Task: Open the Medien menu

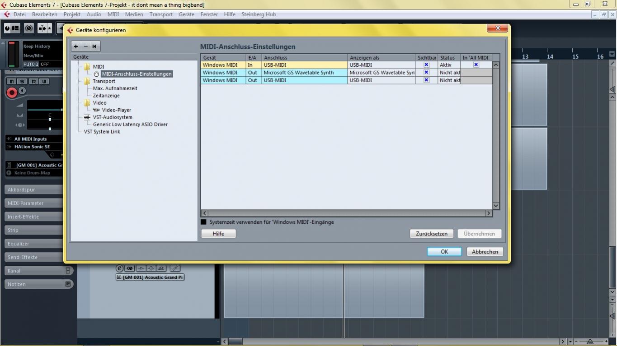Action: (x=134, y=14)
